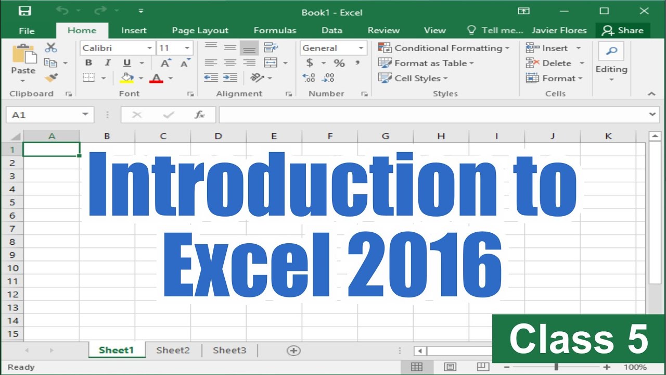Open the Editing group button
The width and height of the screenshot is (666, 375).
point(611,63)
